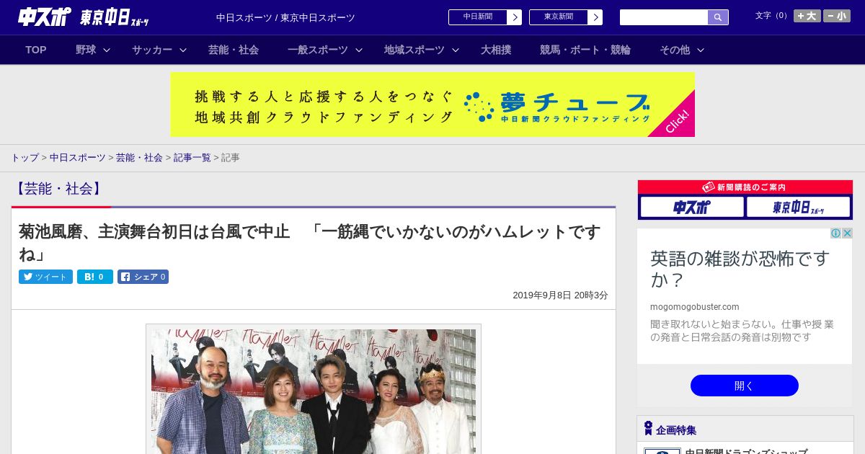The height and width of the screenshot is (454, 865).
Task: Click the 開く ad button
Action: click(x=745, y=386)
